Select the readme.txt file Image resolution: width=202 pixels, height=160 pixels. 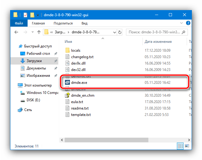[x=80, y=108]
